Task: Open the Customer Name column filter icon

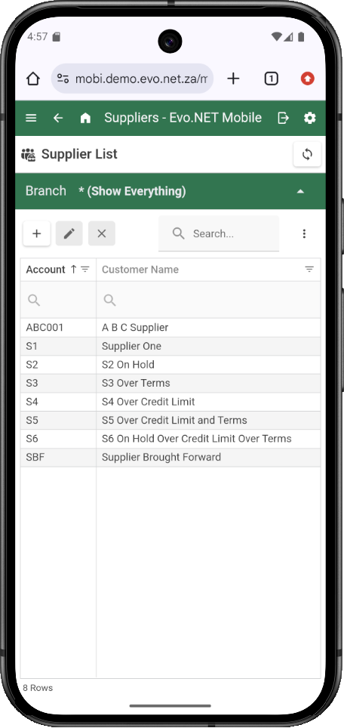Action: pyautogui.click(x=309, y=270)
